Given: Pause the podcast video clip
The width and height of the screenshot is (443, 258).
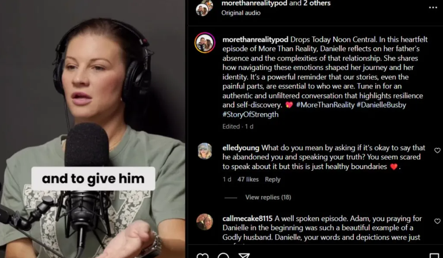Looking at the screenshot, I should point(93,129).
